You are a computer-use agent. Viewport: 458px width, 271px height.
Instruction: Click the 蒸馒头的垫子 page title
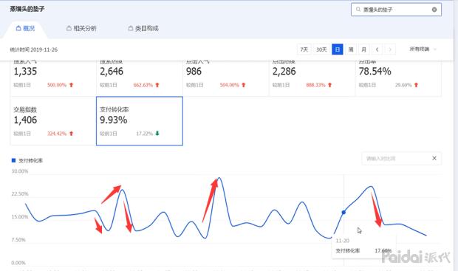(27, 9)
